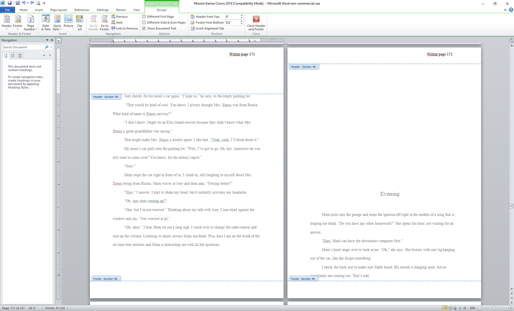Open the Navigation pane options dropdown
This screenshot has height=311, width=514.
click(47, 40)
